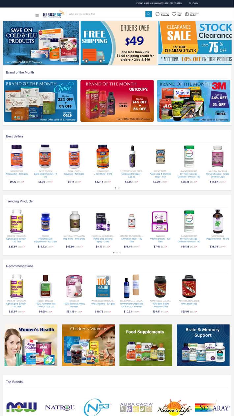Open the Food Supplements category banner
The height and width of the screenshot is (416, 234).
click(x=146, y=345)
